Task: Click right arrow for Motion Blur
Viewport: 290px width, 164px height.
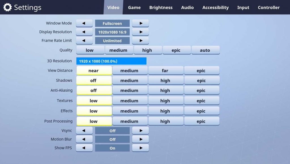Action: click(140, 139)
